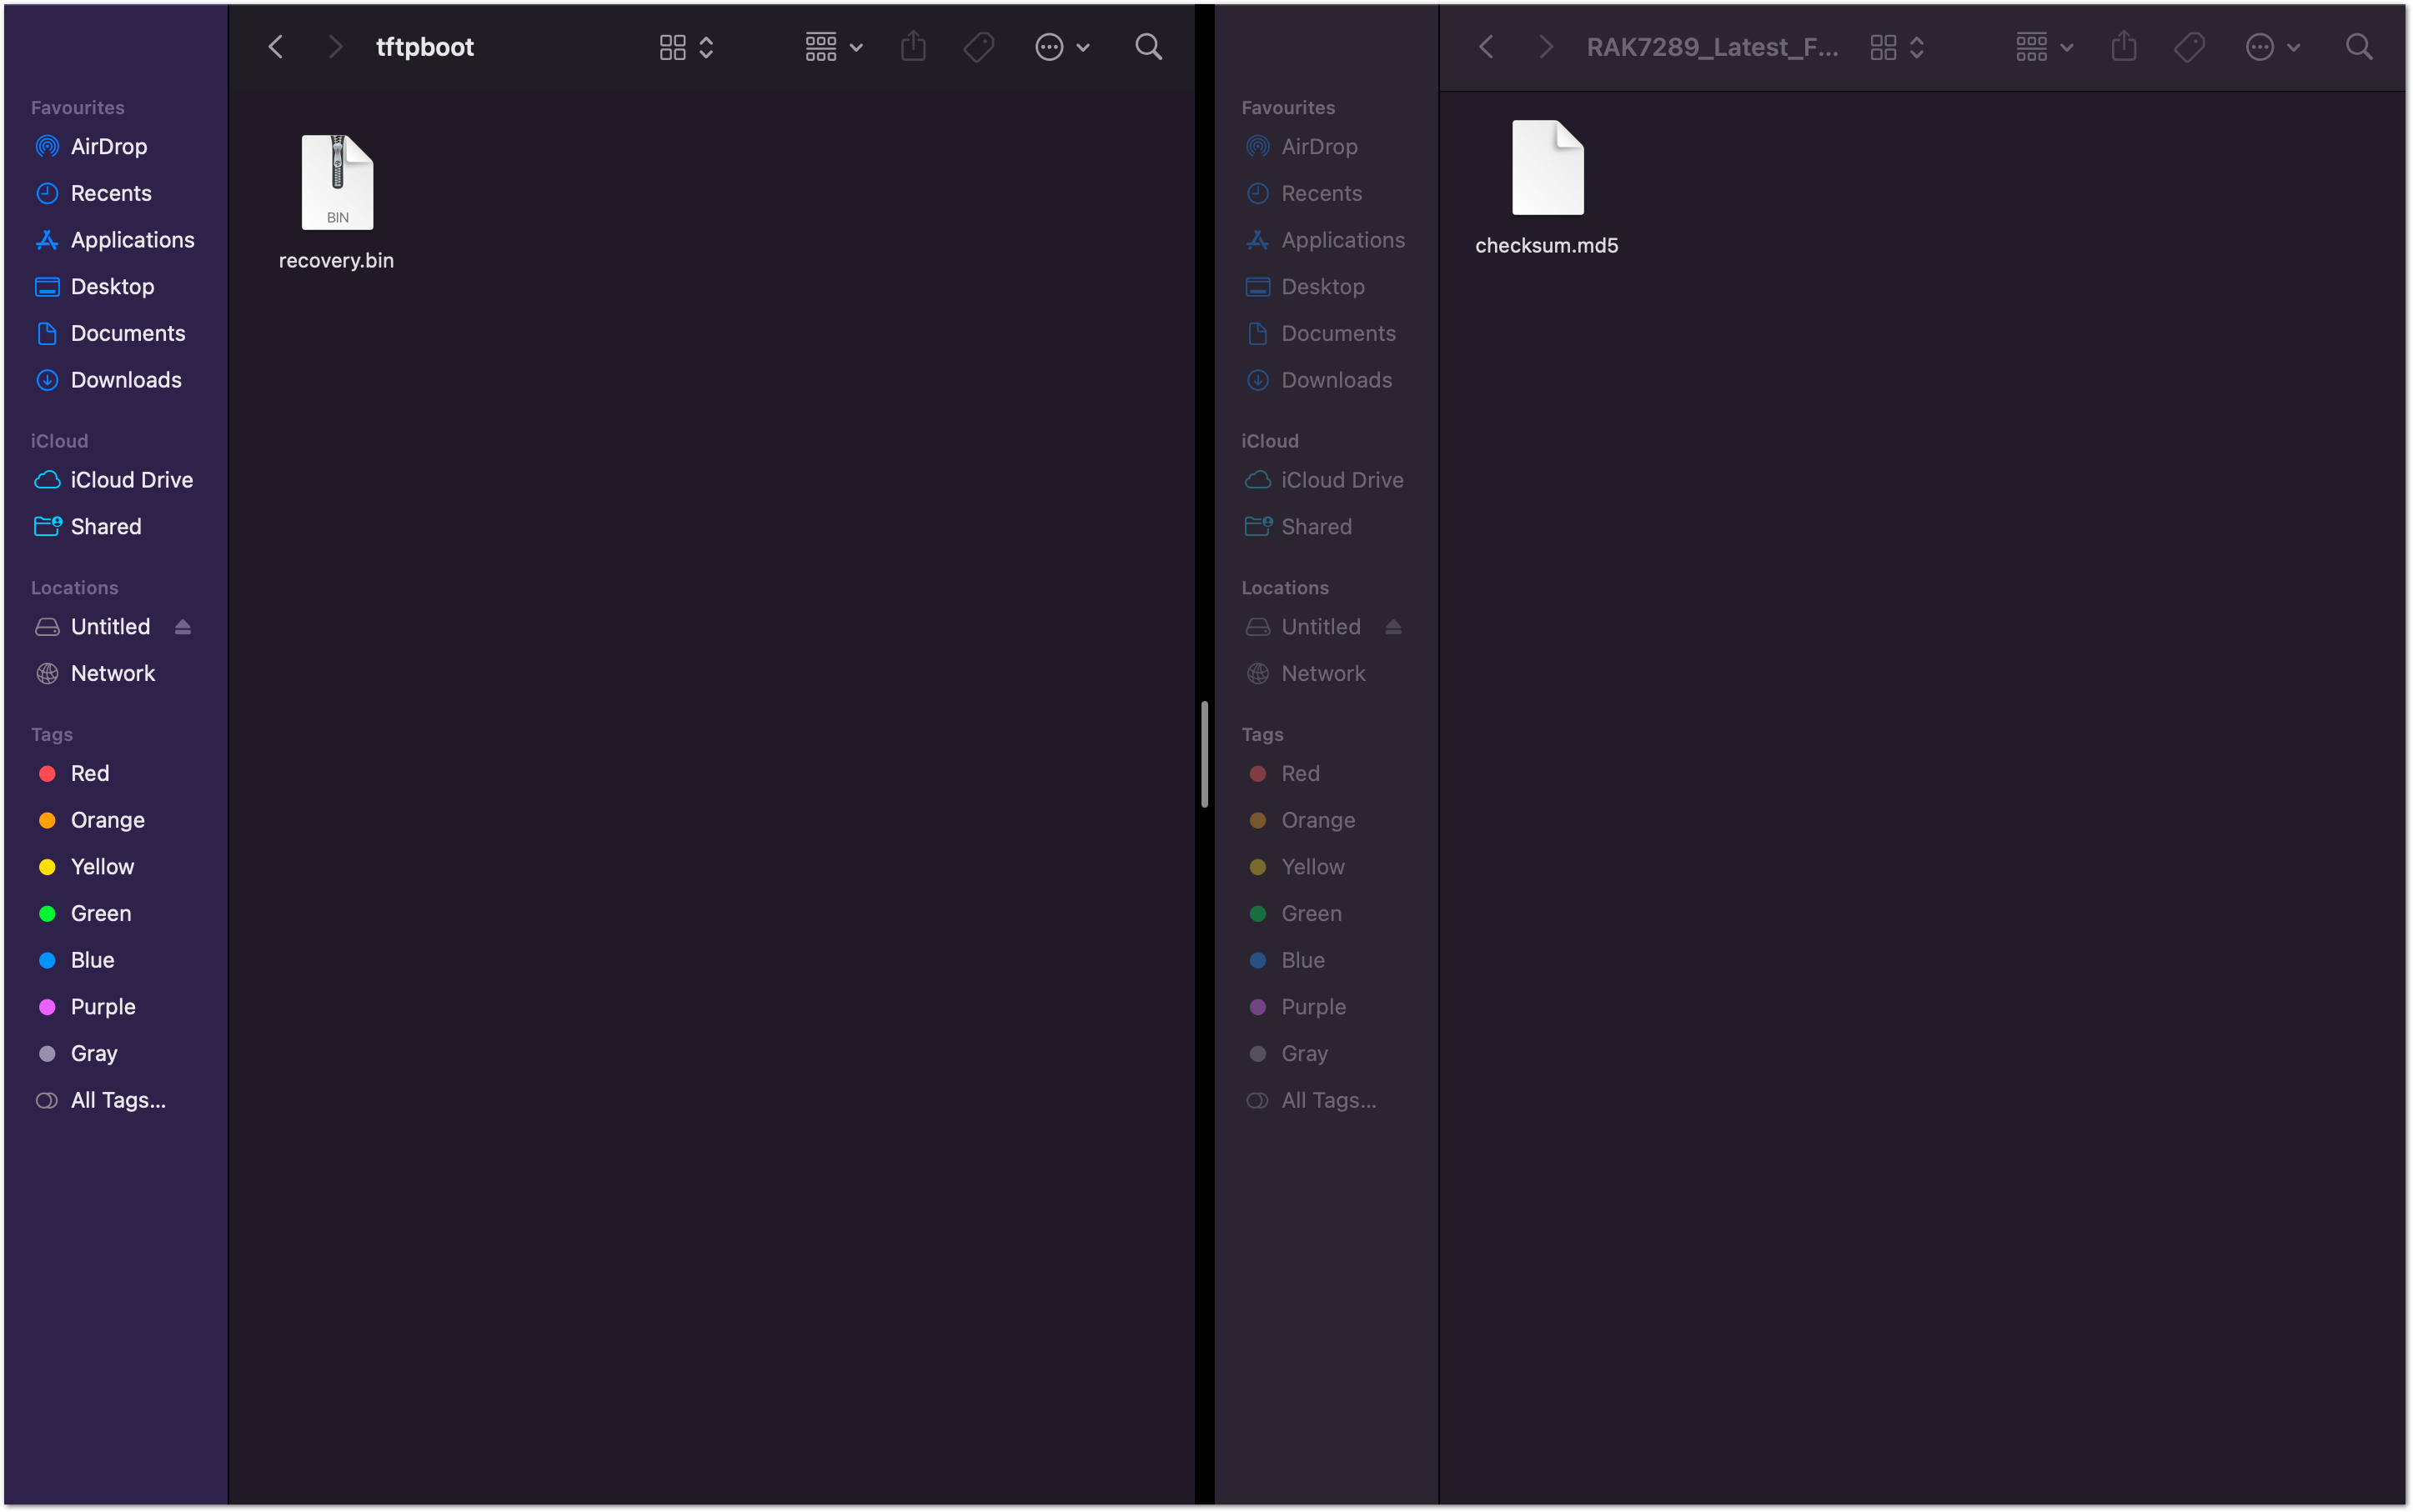The height and width of the screenshot is (1512, 2413).
Task: Switch icon view mode in tftpboot toolbar
Action: pos(685,47)
